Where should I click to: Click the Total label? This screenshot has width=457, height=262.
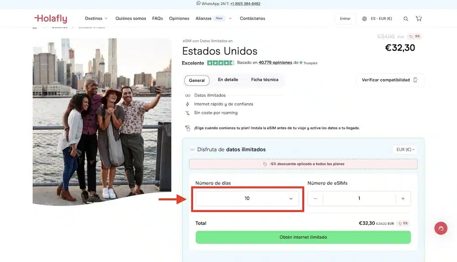tap(201, 223)
